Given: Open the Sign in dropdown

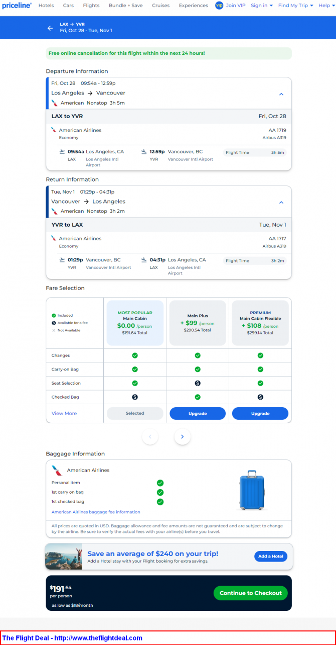Looking at the screenshot, I should coord(262,6).
